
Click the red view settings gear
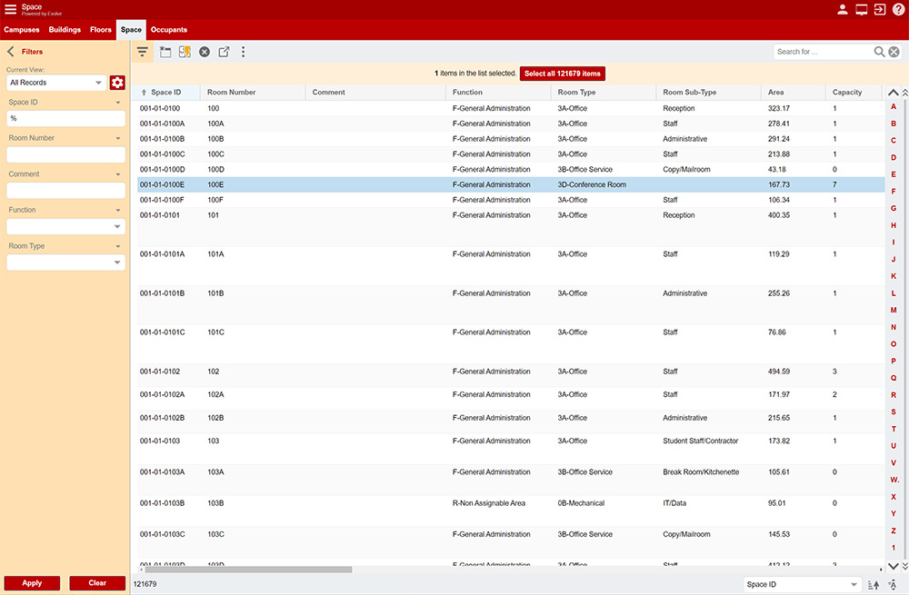coord(117,83)
